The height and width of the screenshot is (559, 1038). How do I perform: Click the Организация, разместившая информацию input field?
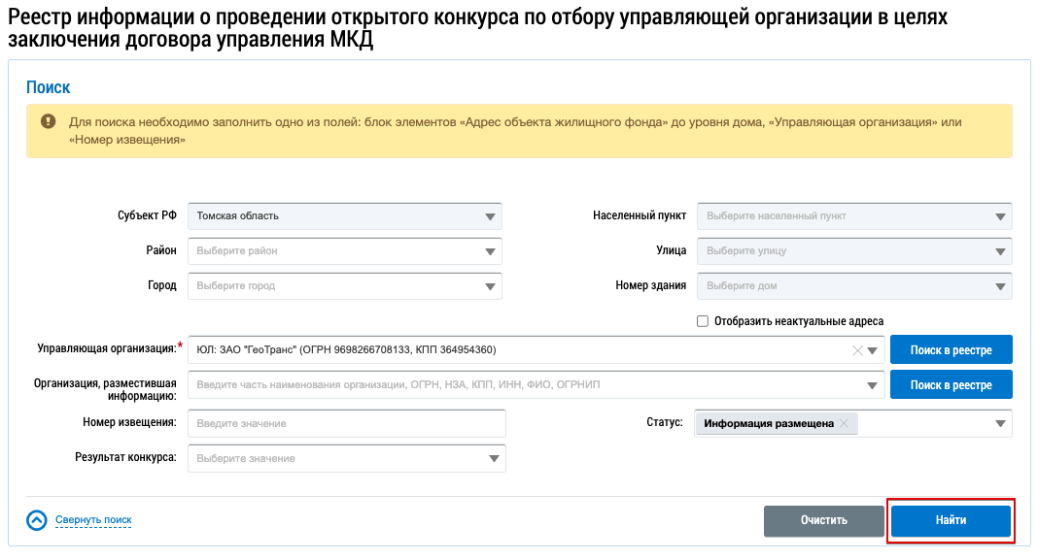[525, 385]
